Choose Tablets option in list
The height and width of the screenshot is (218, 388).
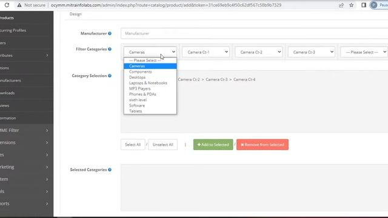[x=150, y=111]
